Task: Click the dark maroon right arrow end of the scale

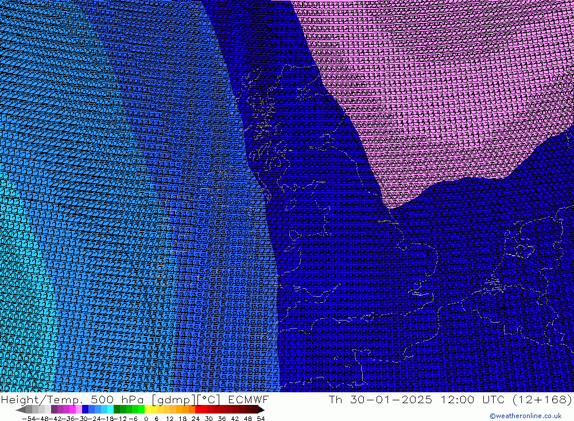Action: click(x=261, y=410)
